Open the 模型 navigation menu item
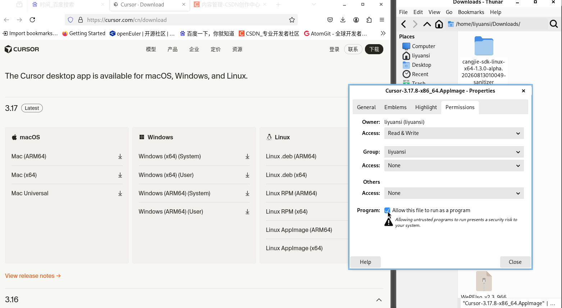 pyautogui.click(x=151, y=49)
